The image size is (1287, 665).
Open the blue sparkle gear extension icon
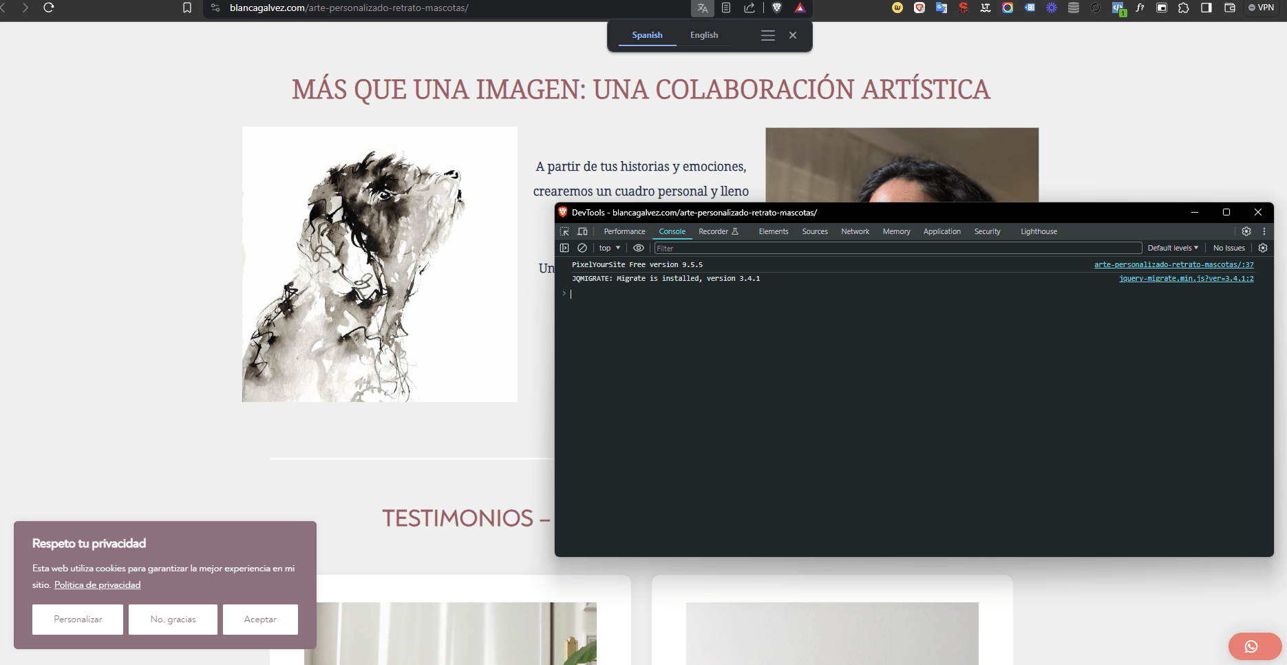click(x=1052, y=8)
